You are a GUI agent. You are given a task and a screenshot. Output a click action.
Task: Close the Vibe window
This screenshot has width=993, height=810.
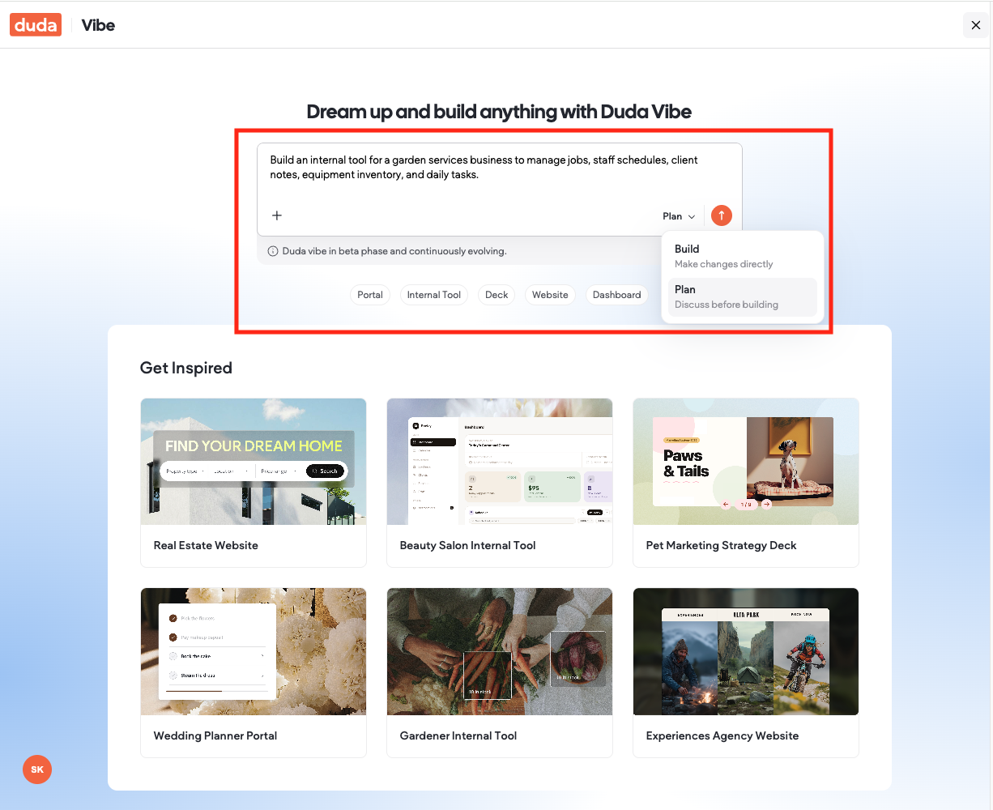975,25
